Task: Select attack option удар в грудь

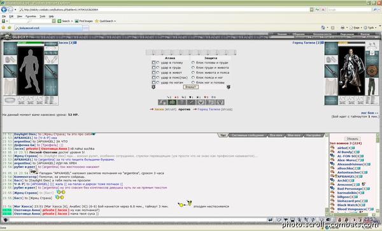Action: tap(158, 67)
